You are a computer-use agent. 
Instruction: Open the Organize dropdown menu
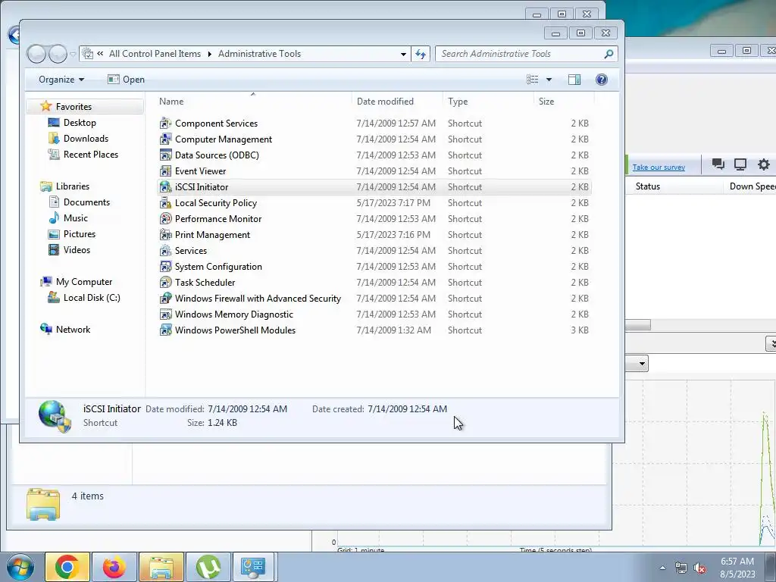pos(61,80)
